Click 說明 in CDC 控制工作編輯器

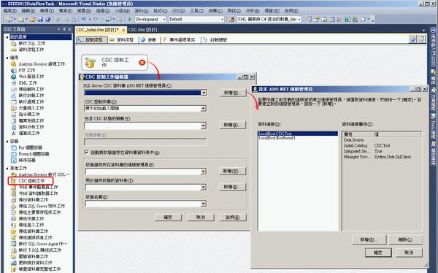coord(233,217)
